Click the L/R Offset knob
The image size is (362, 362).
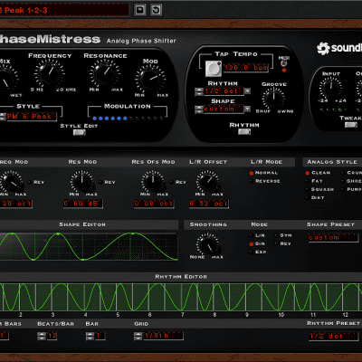pos(208,181)
